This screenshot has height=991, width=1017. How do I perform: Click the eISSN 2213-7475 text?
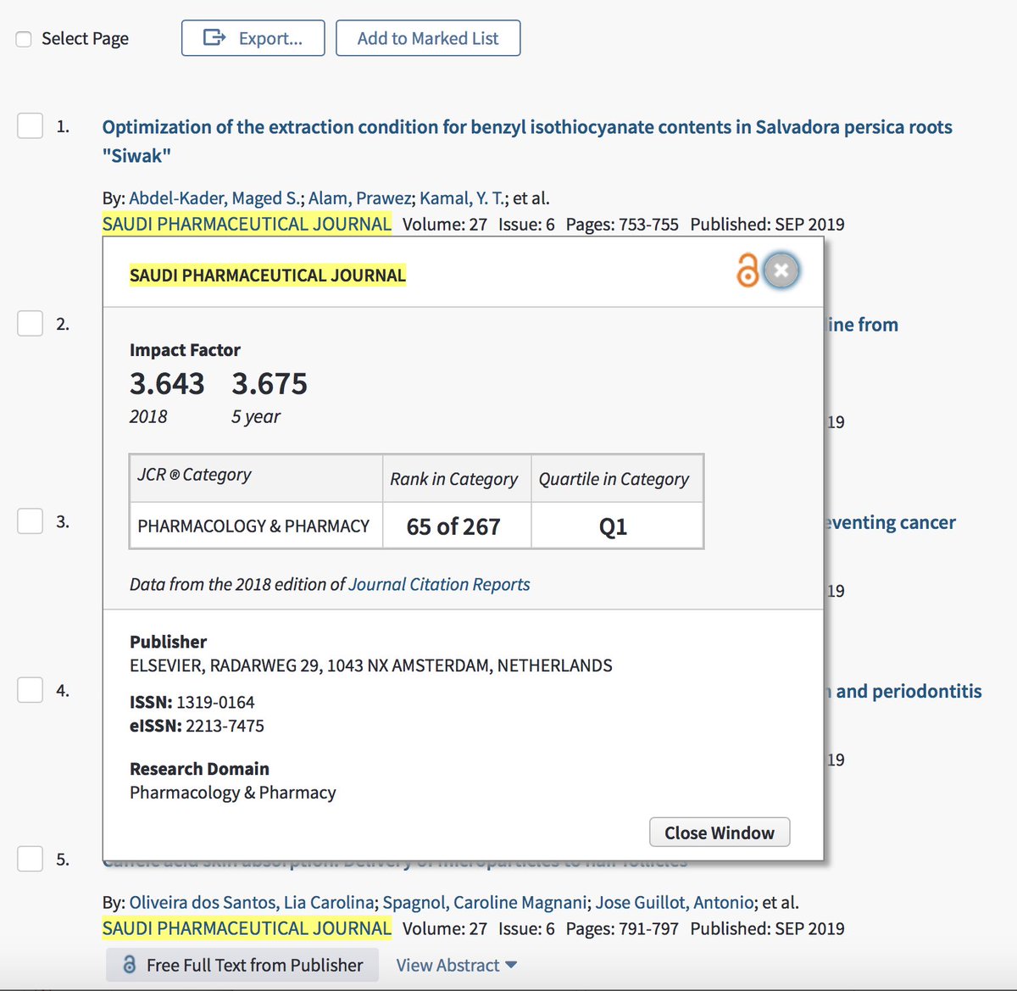point(197,726)
